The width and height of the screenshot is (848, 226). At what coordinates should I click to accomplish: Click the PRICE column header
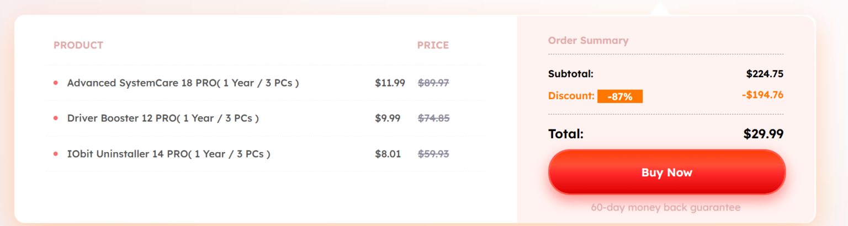point(433,45)
